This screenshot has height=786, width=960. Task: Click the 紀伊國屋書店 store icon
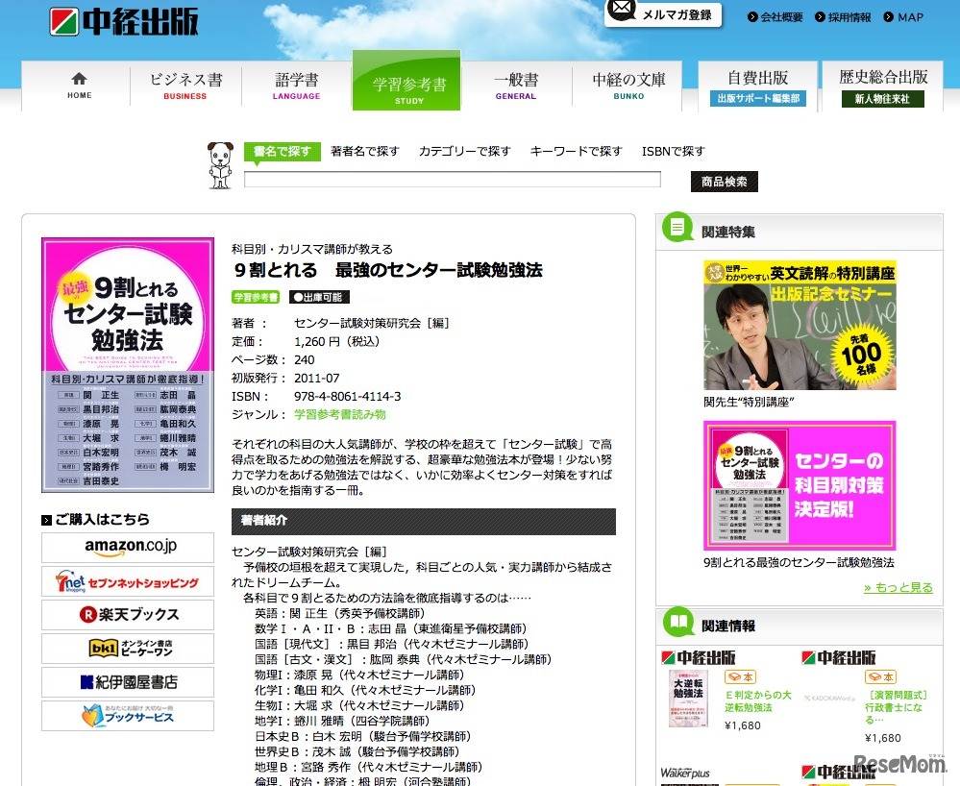click(127, 682)
